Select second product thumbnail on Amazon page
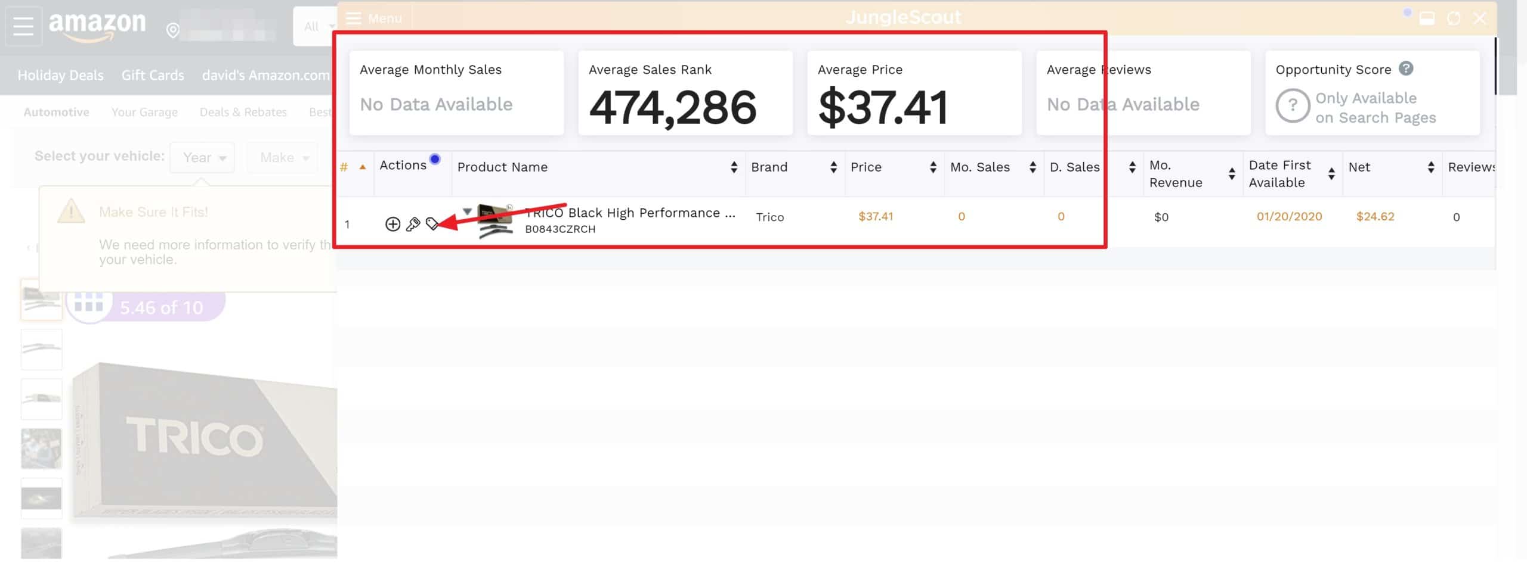The width and height of the screenshot is (1527, 570). pos(41,350)
